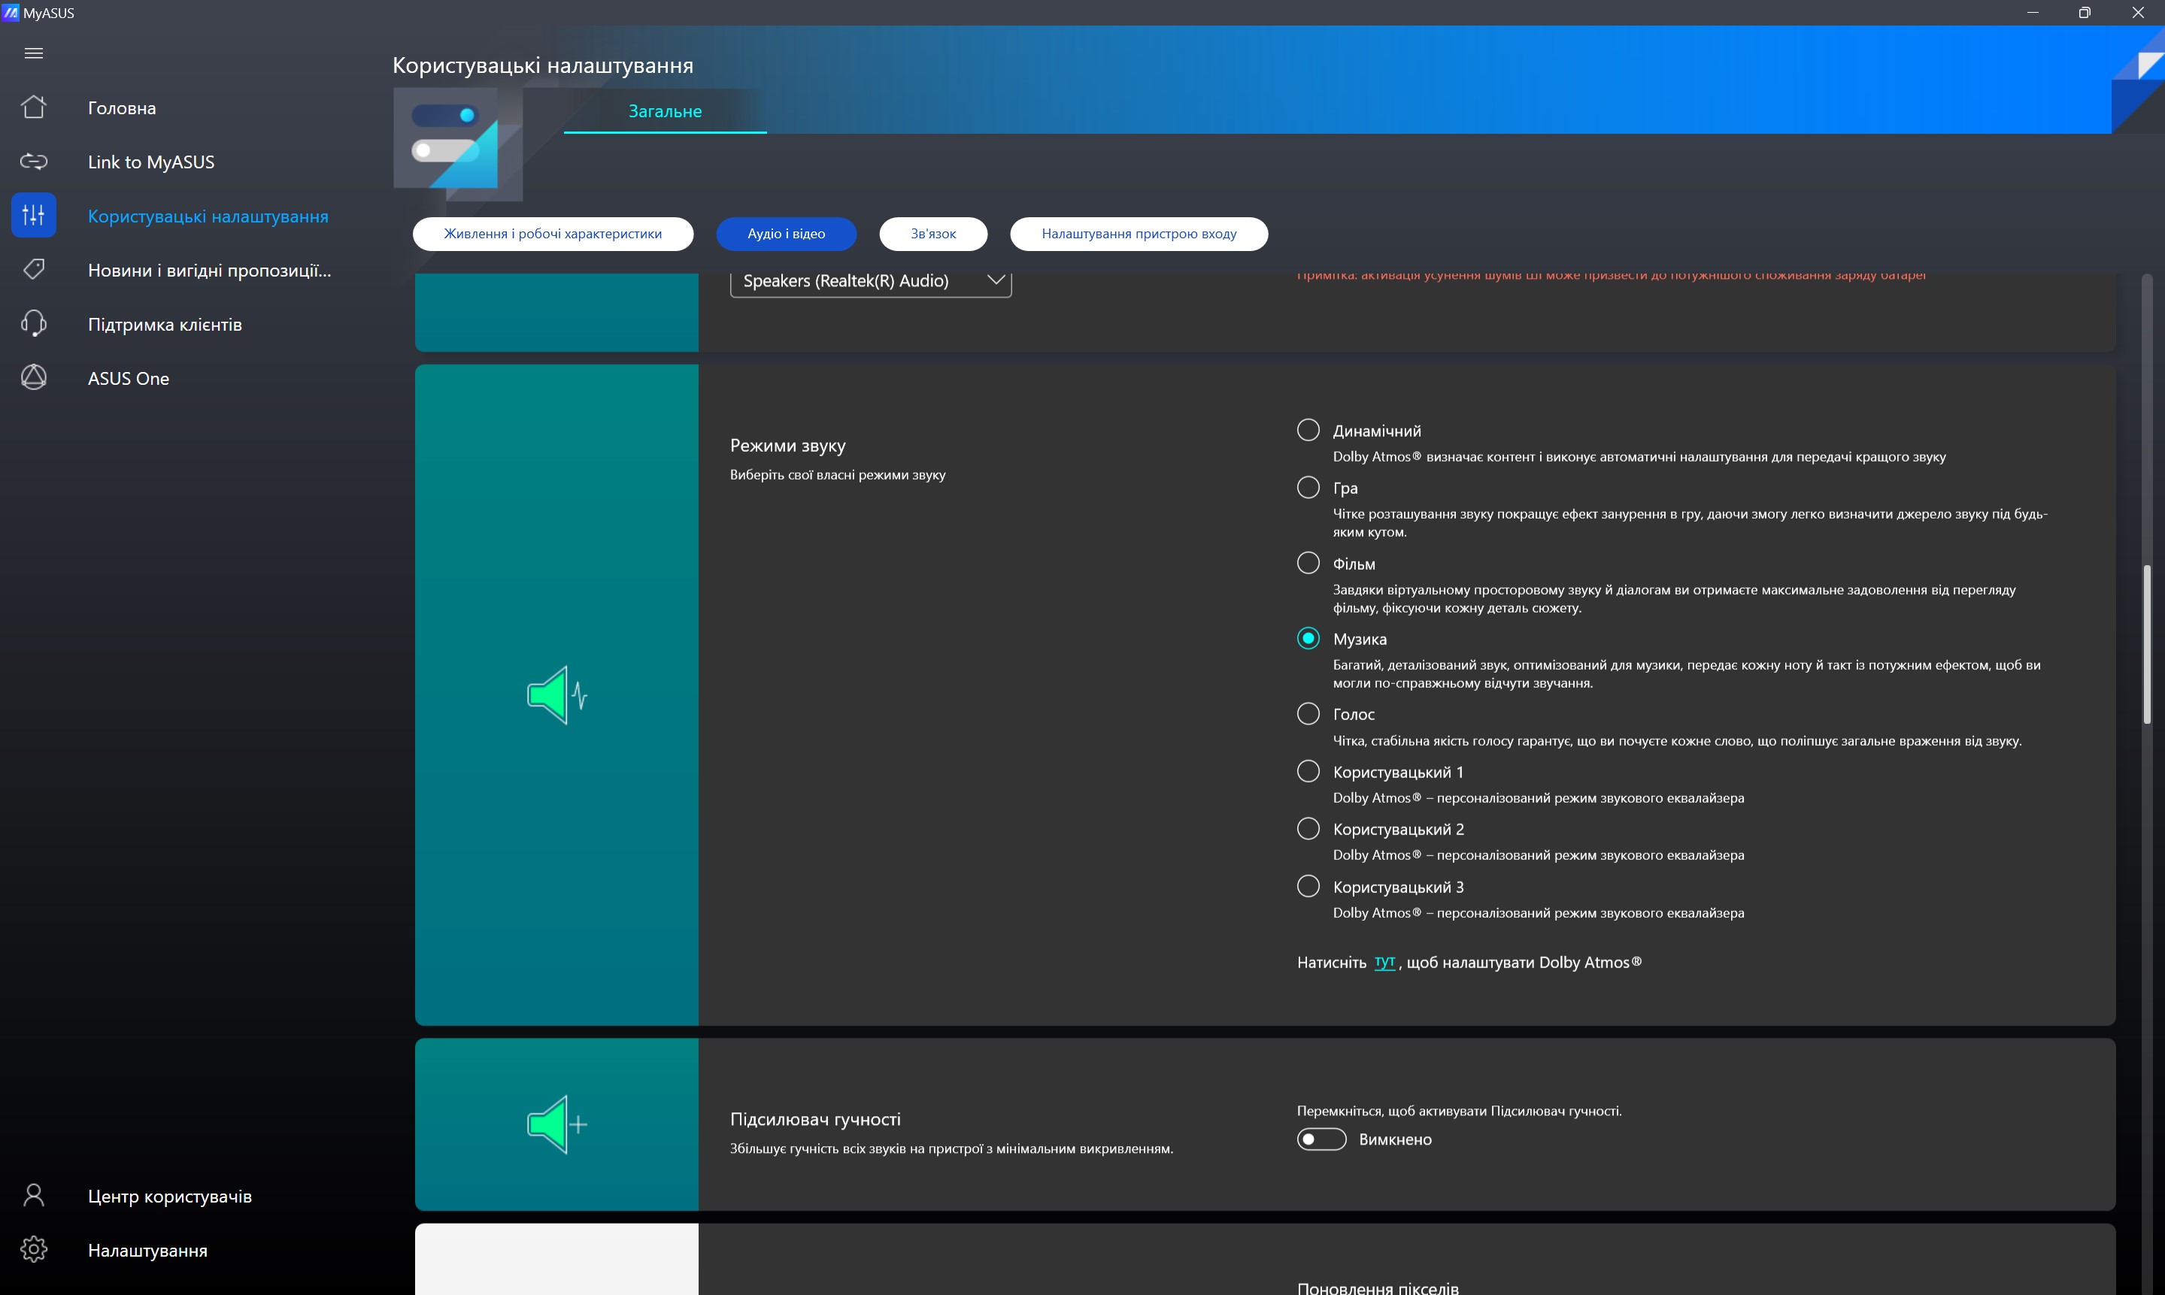Screen dimensions: 2165x1295
Task: Click the user center person icon
Action: (33, 1194)
